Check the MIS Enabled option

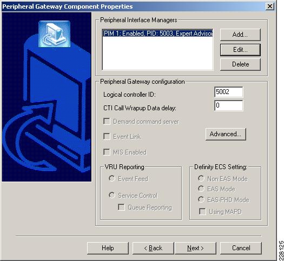pyautogui.click(x=107, y=152)
